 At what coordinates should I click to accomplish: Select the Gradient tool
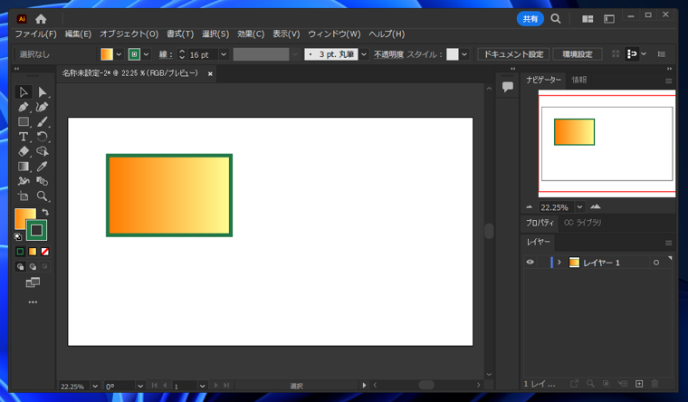(x=24, y=167)
